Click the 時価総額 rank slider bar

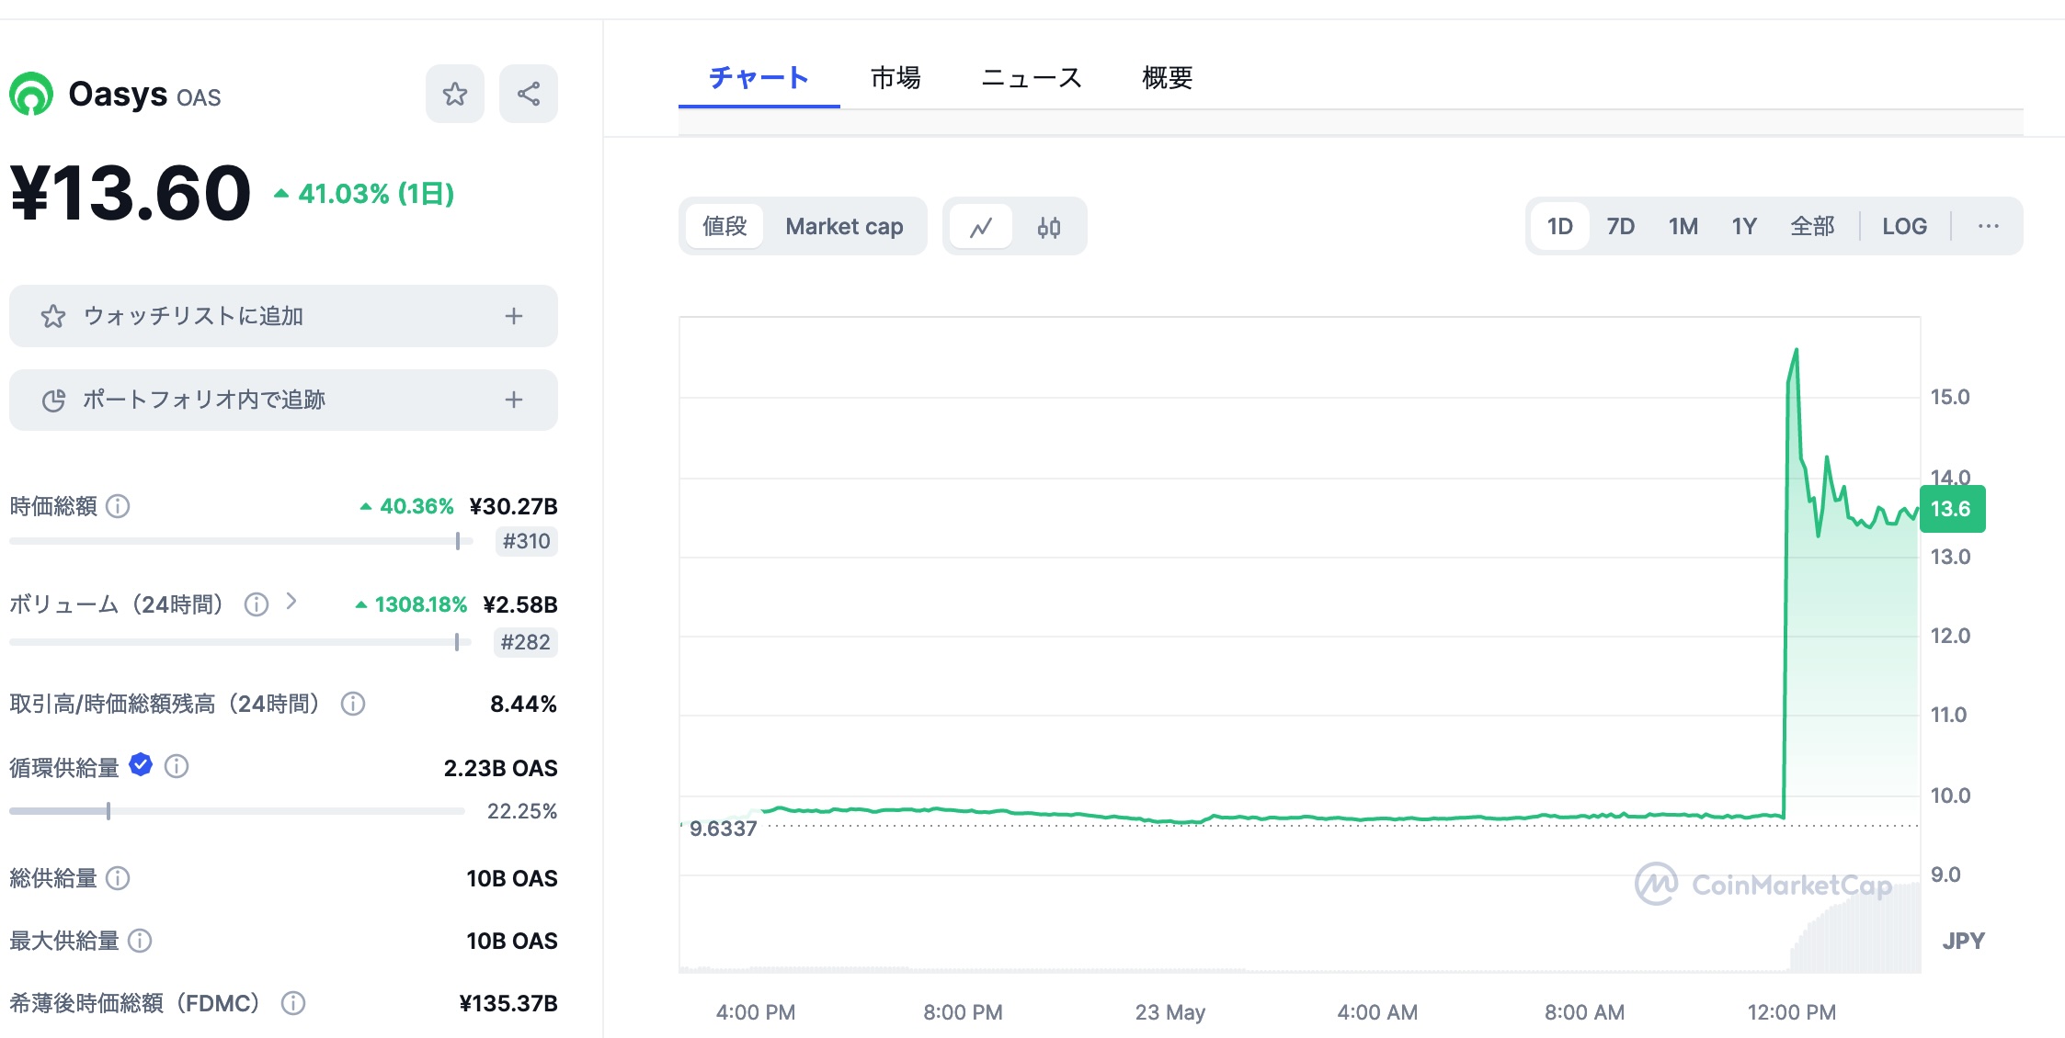(x=241, y=541)
